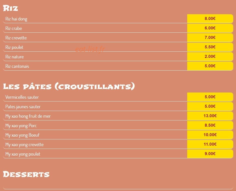236x191 pixels.
Task: Click the Riz section heading
Action: click(x=11, y=8)
